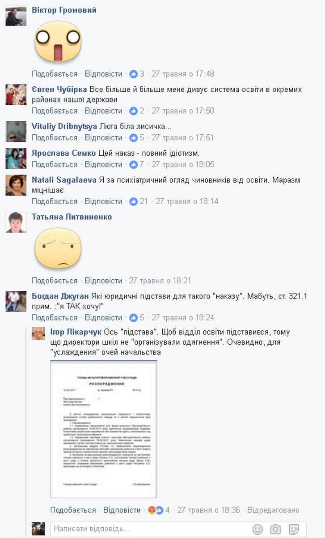Click Богдан Джуган's avatar

pyautogui.click(x=16, y=301)
